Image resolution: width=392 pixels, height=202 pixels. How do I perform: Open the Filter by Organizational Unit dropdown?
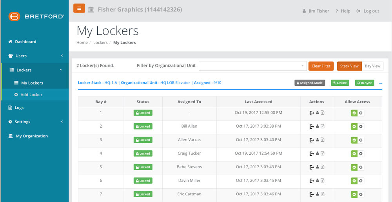tap(253, 66)
